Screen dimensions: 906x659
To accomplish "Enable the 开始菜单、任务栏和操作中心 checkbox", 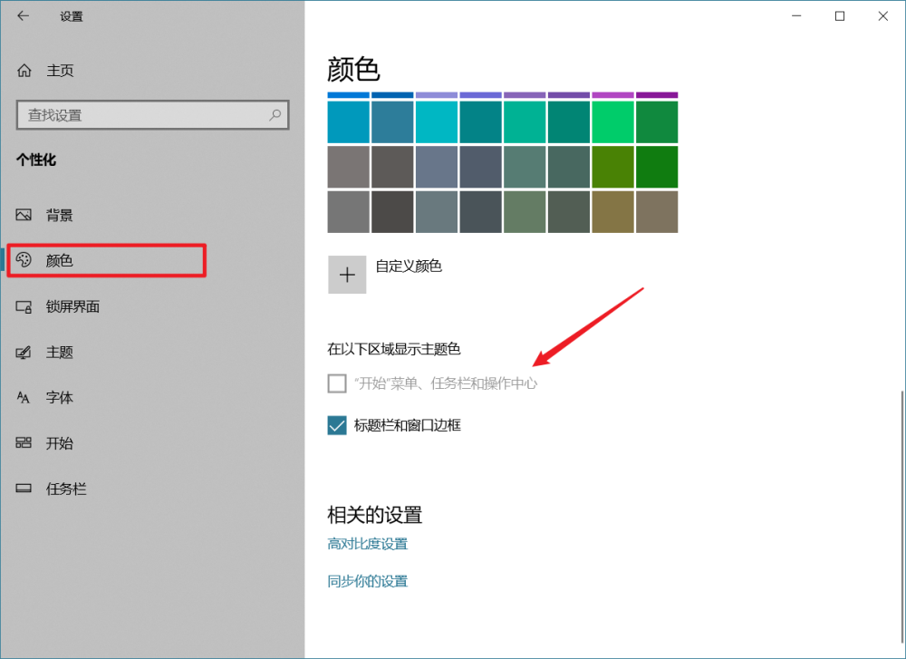I will 336,383.
